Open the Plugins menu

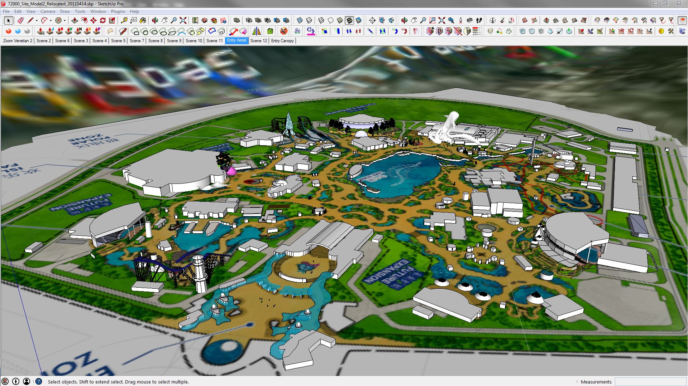(118, 11)
